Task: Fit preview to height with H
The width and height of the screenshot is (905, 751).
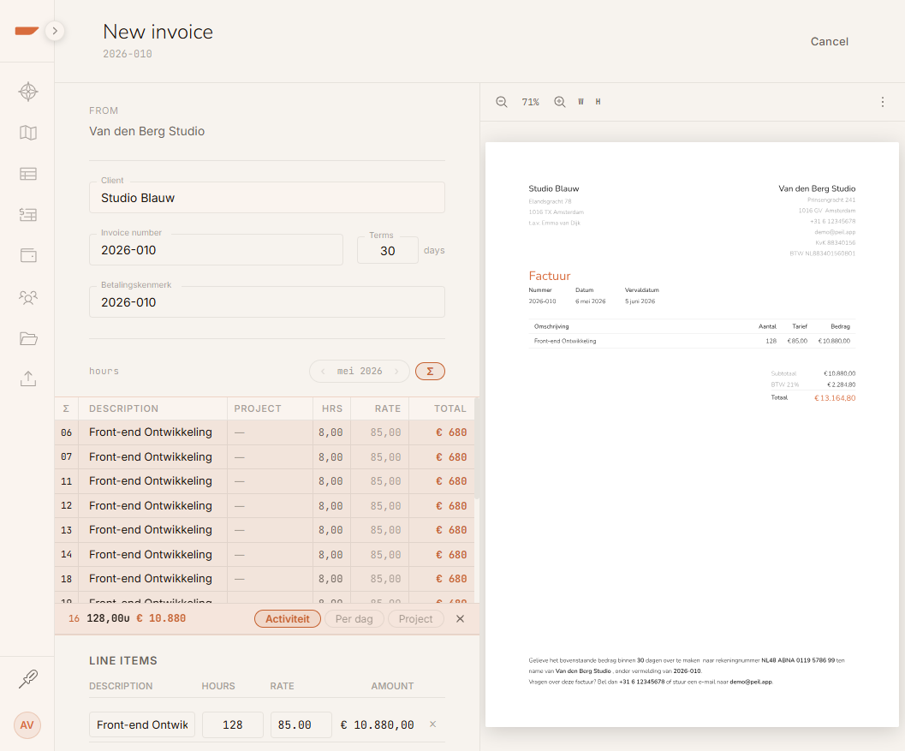Action: 598,102
